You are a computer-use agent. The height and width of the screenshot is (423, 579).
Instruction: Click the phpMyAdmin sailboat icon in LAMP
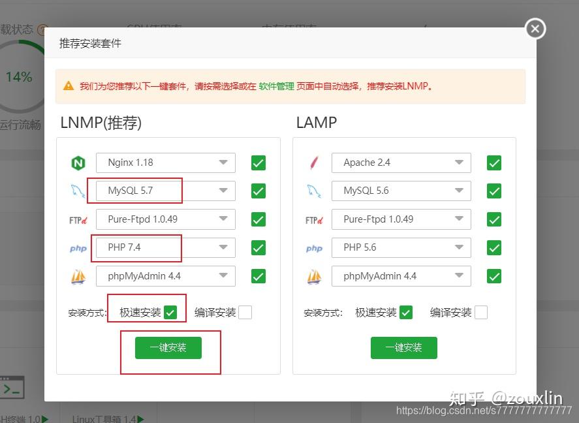pos(314,277)
